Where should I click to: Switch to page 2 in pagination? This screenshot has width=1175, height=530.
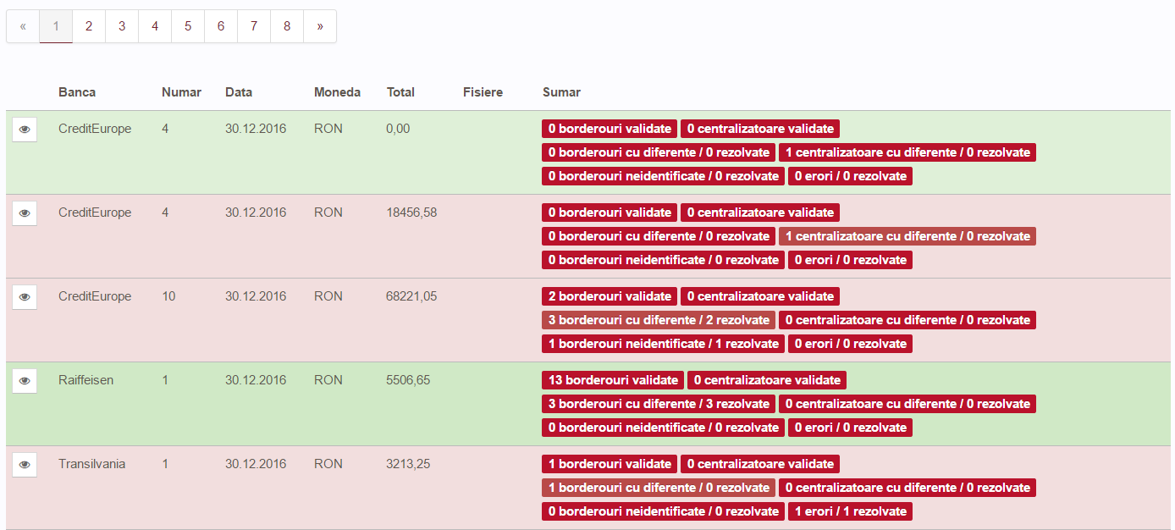[89, 26]
